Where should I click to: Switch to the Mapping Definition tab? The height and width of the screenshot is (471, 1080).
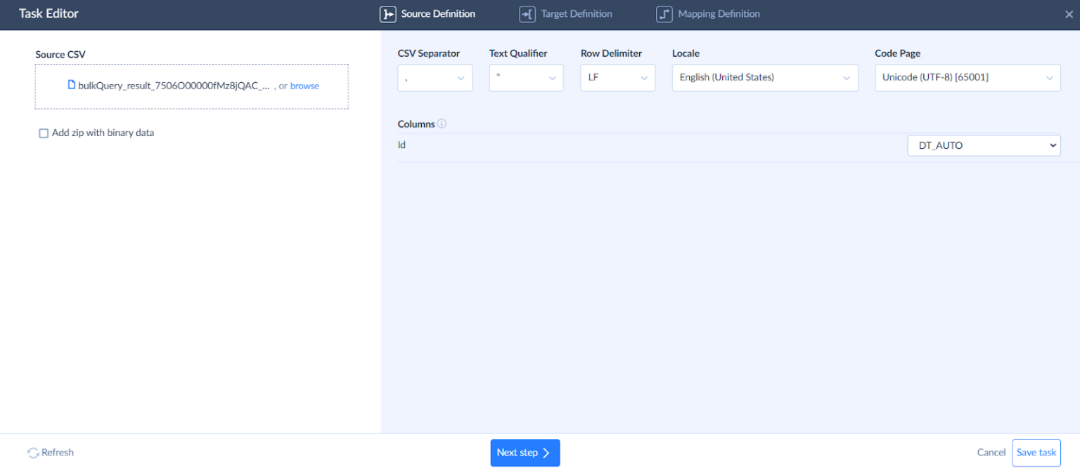pos(719,14)
